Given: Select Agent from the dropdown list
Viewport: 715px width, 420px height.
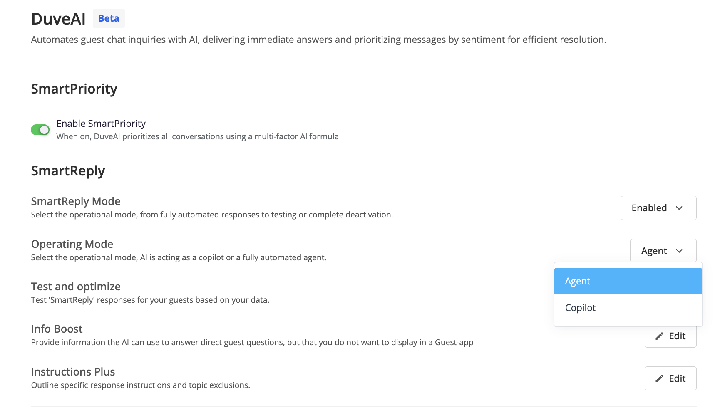Looking at the screenshot, I should coord(628,281).
